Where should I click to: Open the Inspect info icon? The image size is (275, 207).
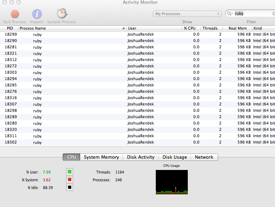[37, 14]
